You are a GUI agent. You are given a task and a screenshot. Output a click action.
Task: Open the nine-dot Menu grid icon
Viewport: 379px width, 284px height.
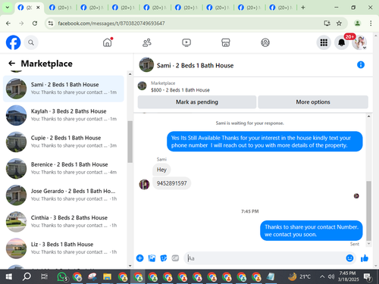324,42
